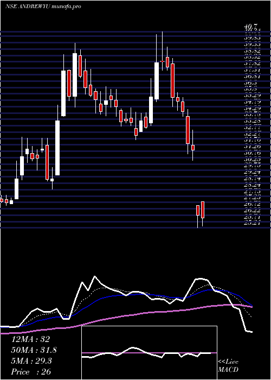Click the 34.79 price axis label
Screen dimensions: 271x380
tap(253, 102)
